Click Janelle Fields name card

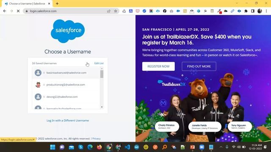coord(205,127)
